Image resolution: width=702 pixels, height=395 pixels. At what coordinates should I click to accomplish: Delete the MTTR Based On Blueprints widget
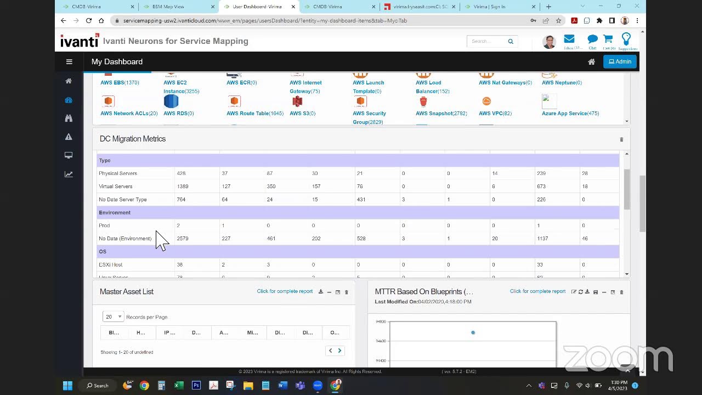click(621, 292)
